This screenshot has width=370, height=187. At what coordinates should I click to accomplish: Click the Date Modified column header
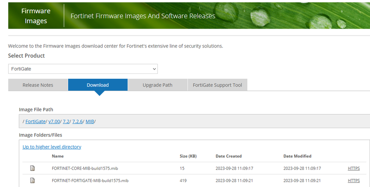click(297, 156)
